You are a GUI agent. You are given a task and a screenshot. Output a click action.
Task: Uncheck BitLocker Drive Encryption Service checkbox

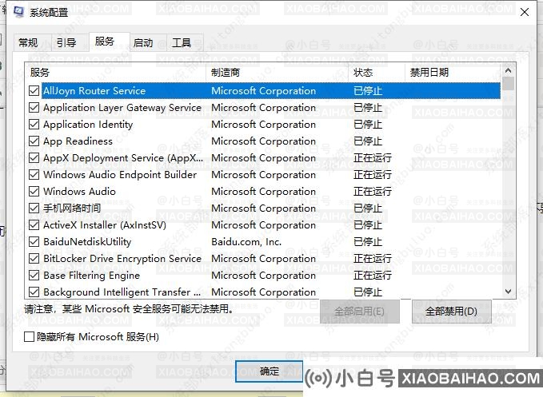(x=34, y=259)
